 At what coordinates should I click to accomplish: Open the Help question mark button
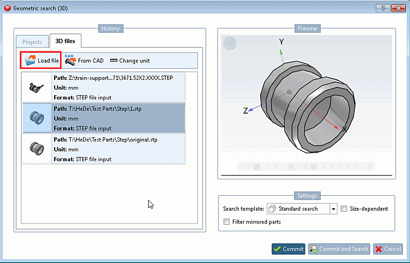[383, 8]
